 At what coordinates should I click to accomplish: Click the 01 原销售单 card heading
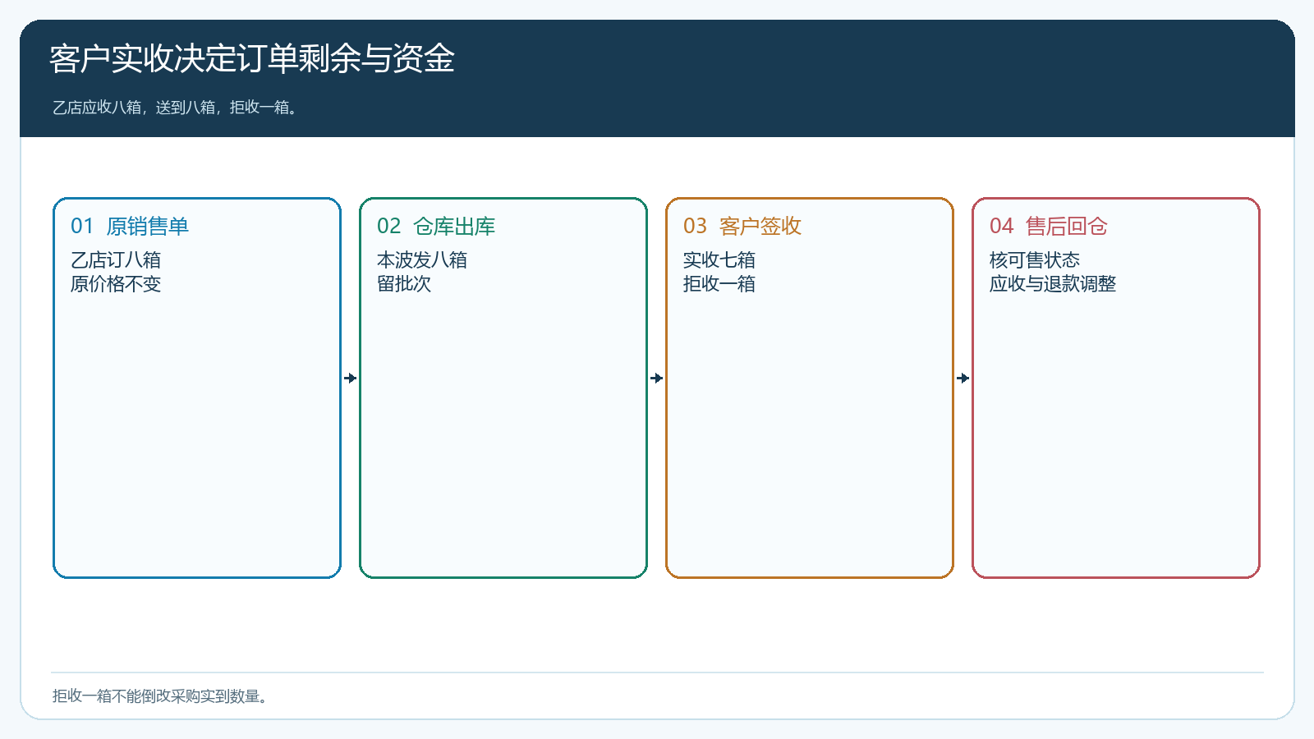point(130,226)
